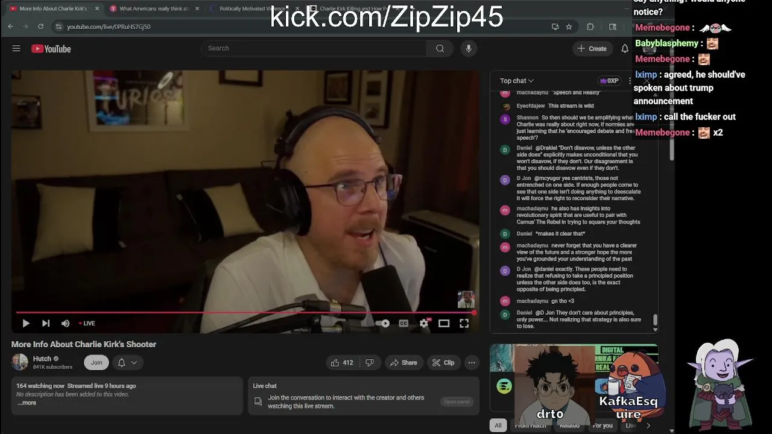Expand description with ...more
The height and width of the screenshot is (434, 772).
pyautogui.click(x=27, y=403)
